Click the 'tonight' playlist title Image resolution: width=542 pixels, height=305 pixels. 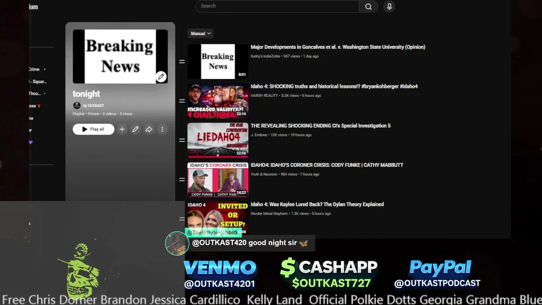pyautogui.click(x=86, y=94)
